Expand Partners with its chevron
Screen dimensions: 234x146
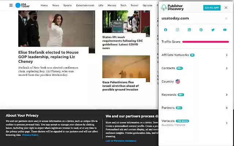pos(227,108)
